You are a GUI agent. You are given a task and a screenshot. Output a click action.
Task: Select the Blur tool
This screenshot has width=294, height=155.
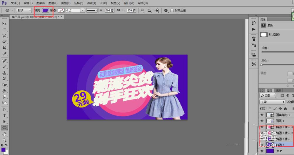[4, 97]
